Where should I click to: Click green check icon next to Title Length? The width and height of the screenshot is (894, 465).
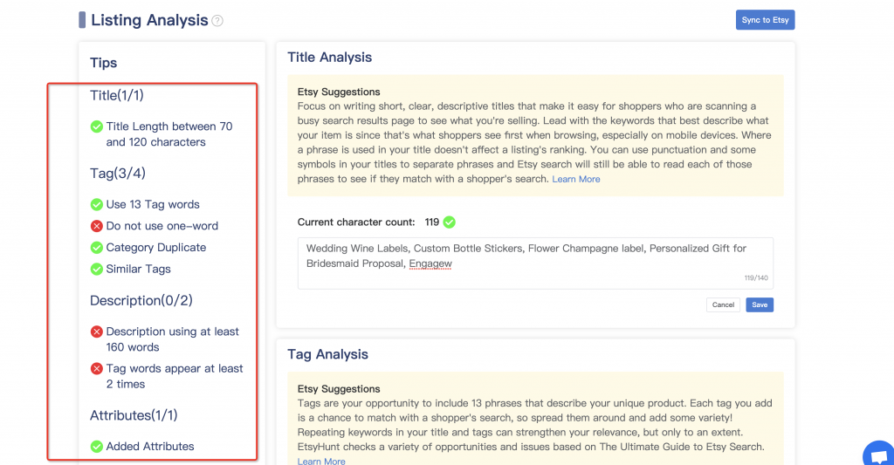click(x=97, y=127)
